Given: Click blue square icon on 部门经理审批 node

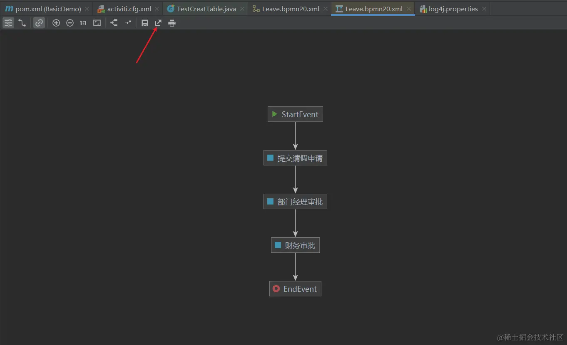Looking at the screenshot, I should (270, 201).
